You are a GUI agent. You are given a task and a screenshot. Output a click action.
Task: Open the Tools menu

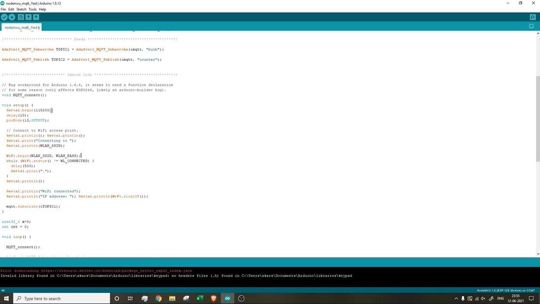32,9
